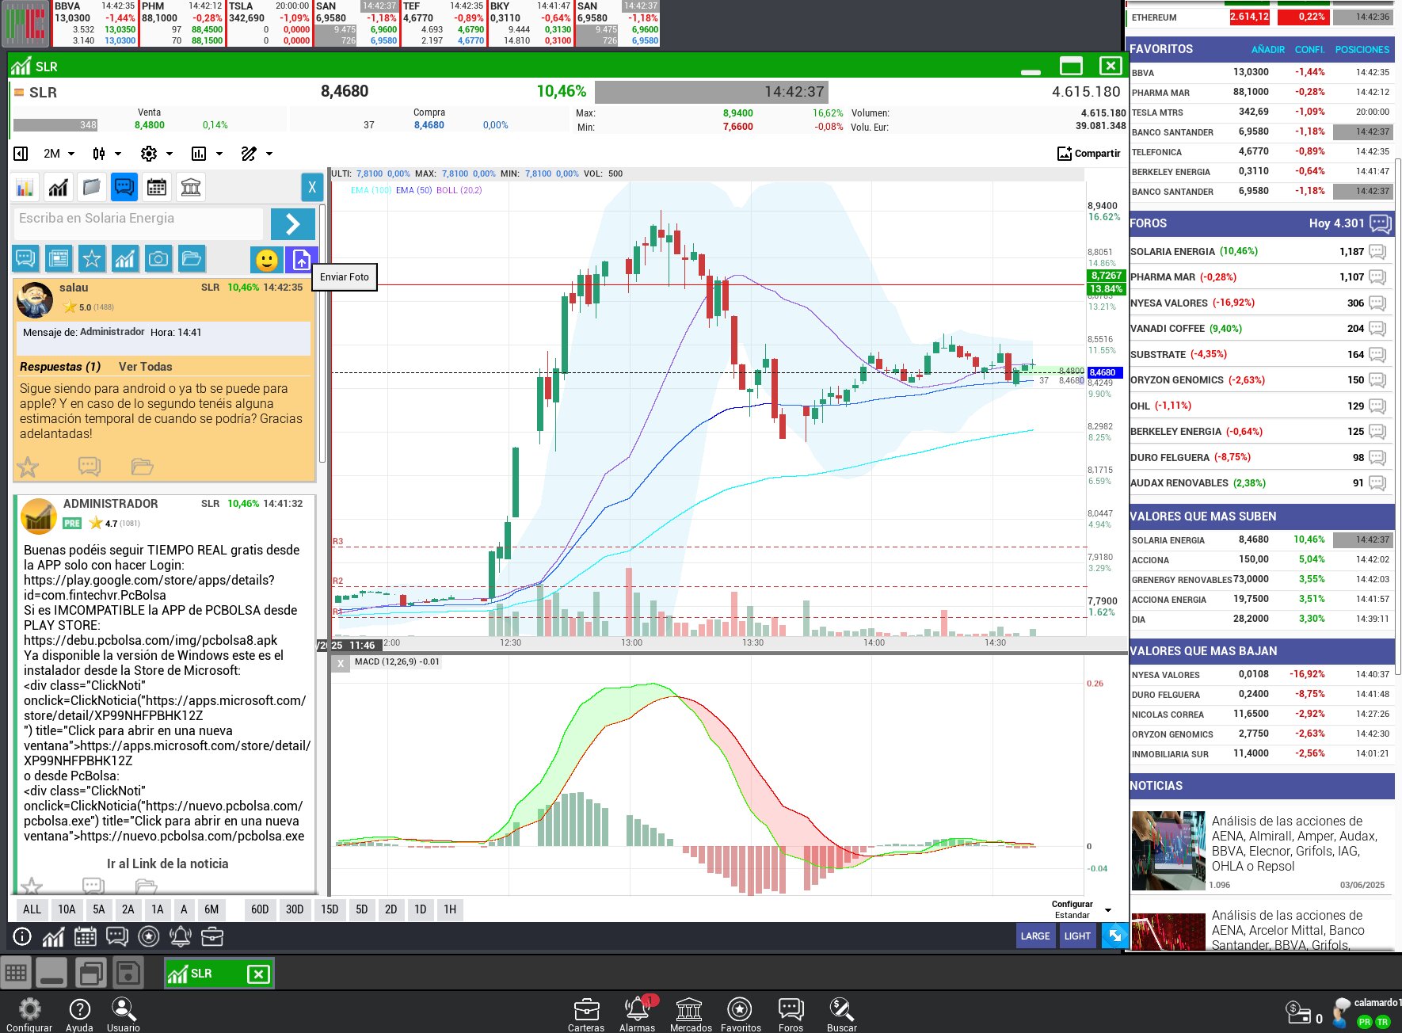
Task: Open Ayuda help in the taskbar
Action: 79,1015
